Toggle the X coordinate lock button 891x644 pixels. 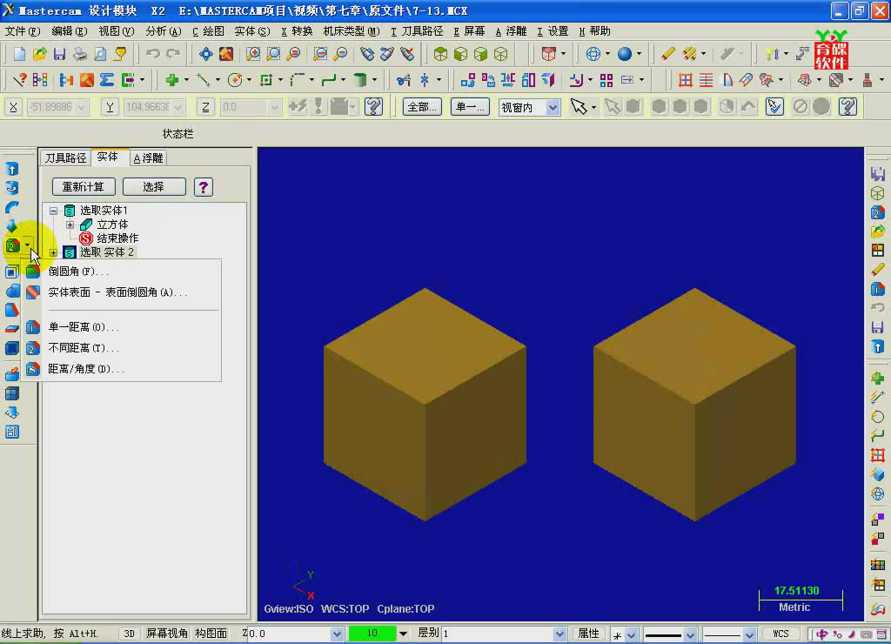(x=14, y=107)
